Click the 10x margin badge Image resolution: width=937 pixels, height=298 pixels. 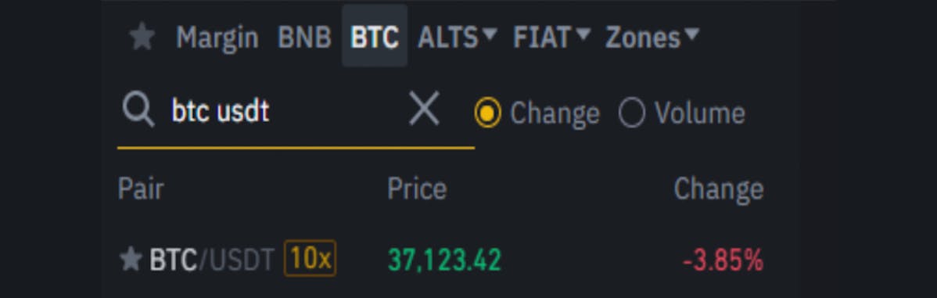coord(311,259)
